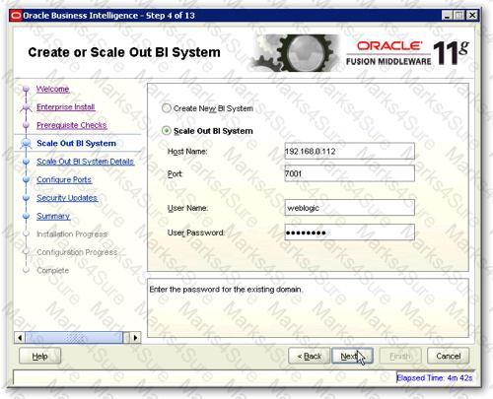Viewport: 493px width, 399px height.
Task: Click the Next button
Action: pyautogui.click(x=352, y=356)
